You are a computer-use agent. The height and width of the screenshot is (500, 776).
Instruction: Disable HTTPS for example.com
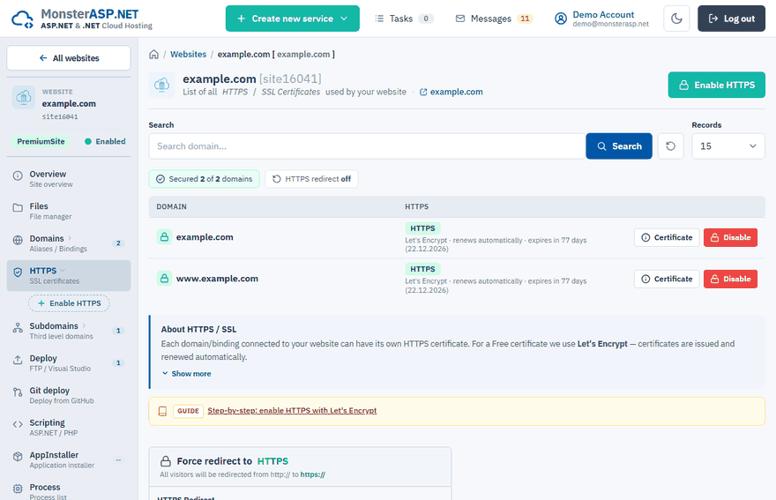730,237
